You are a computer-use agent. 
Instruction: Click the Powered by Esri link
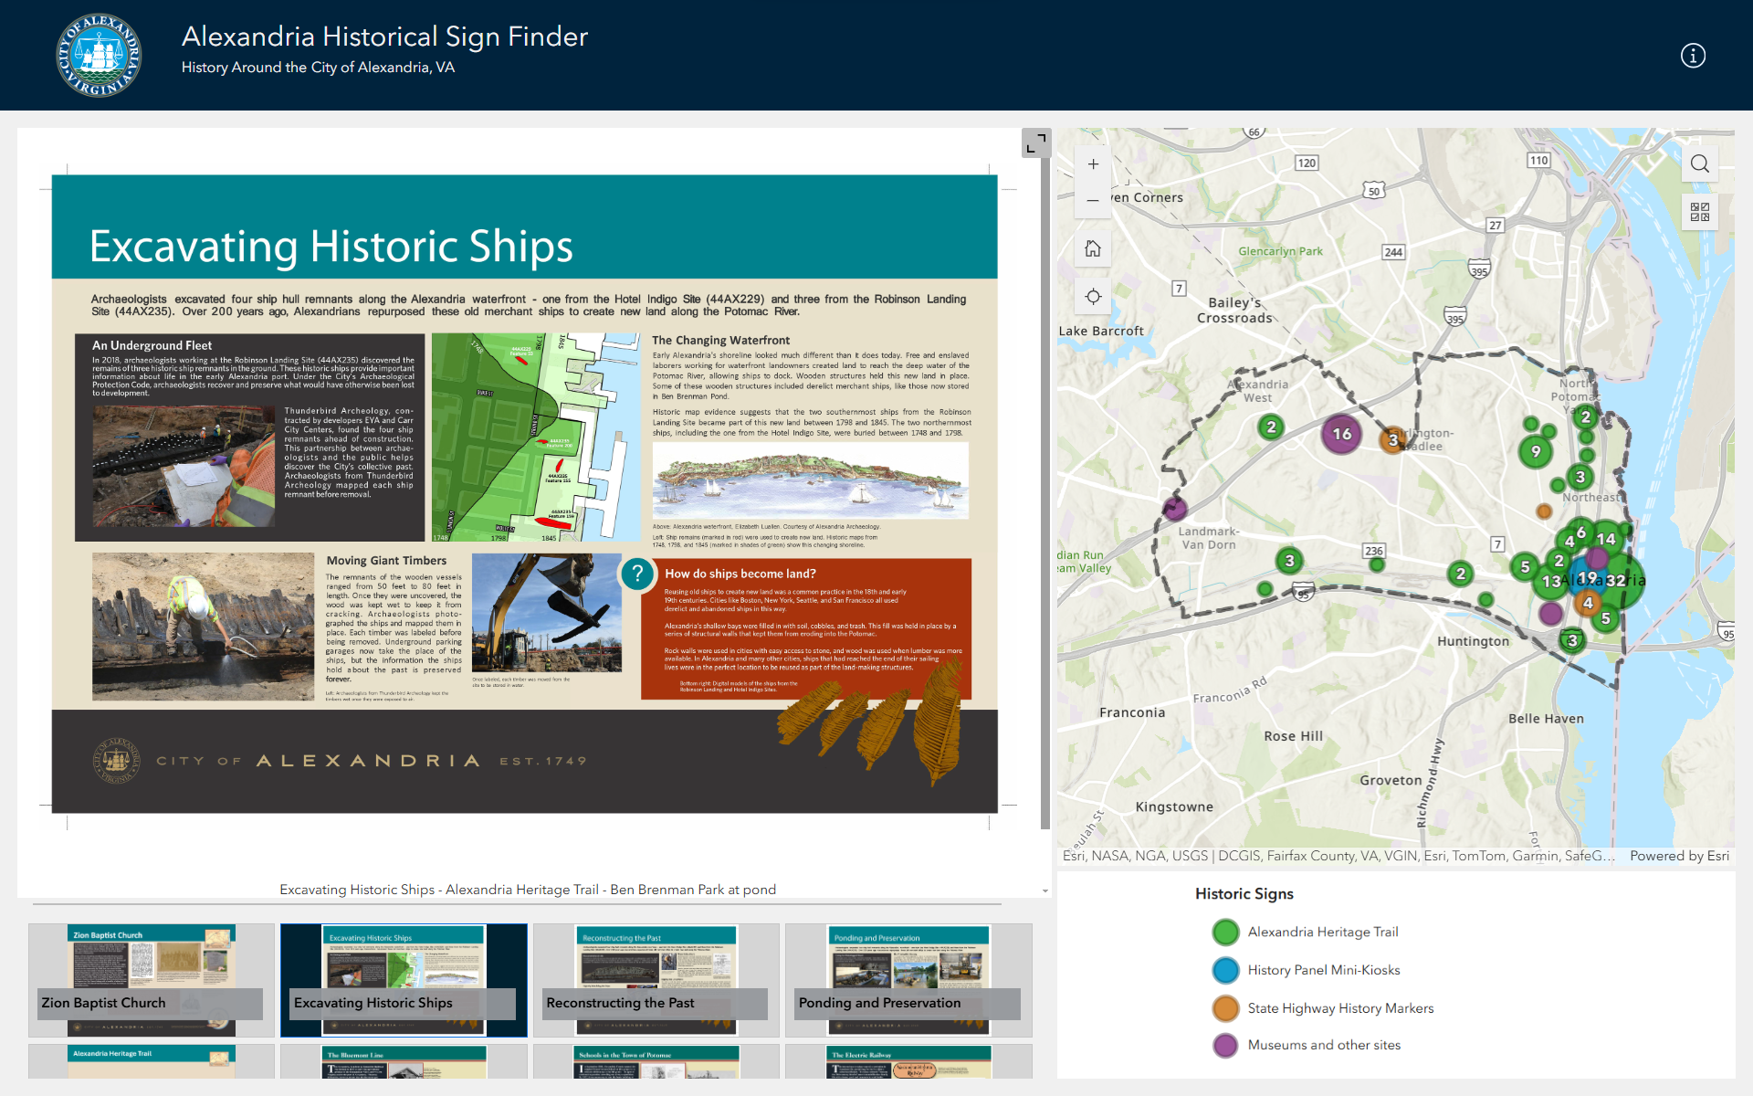click(x=1679, y=856)
